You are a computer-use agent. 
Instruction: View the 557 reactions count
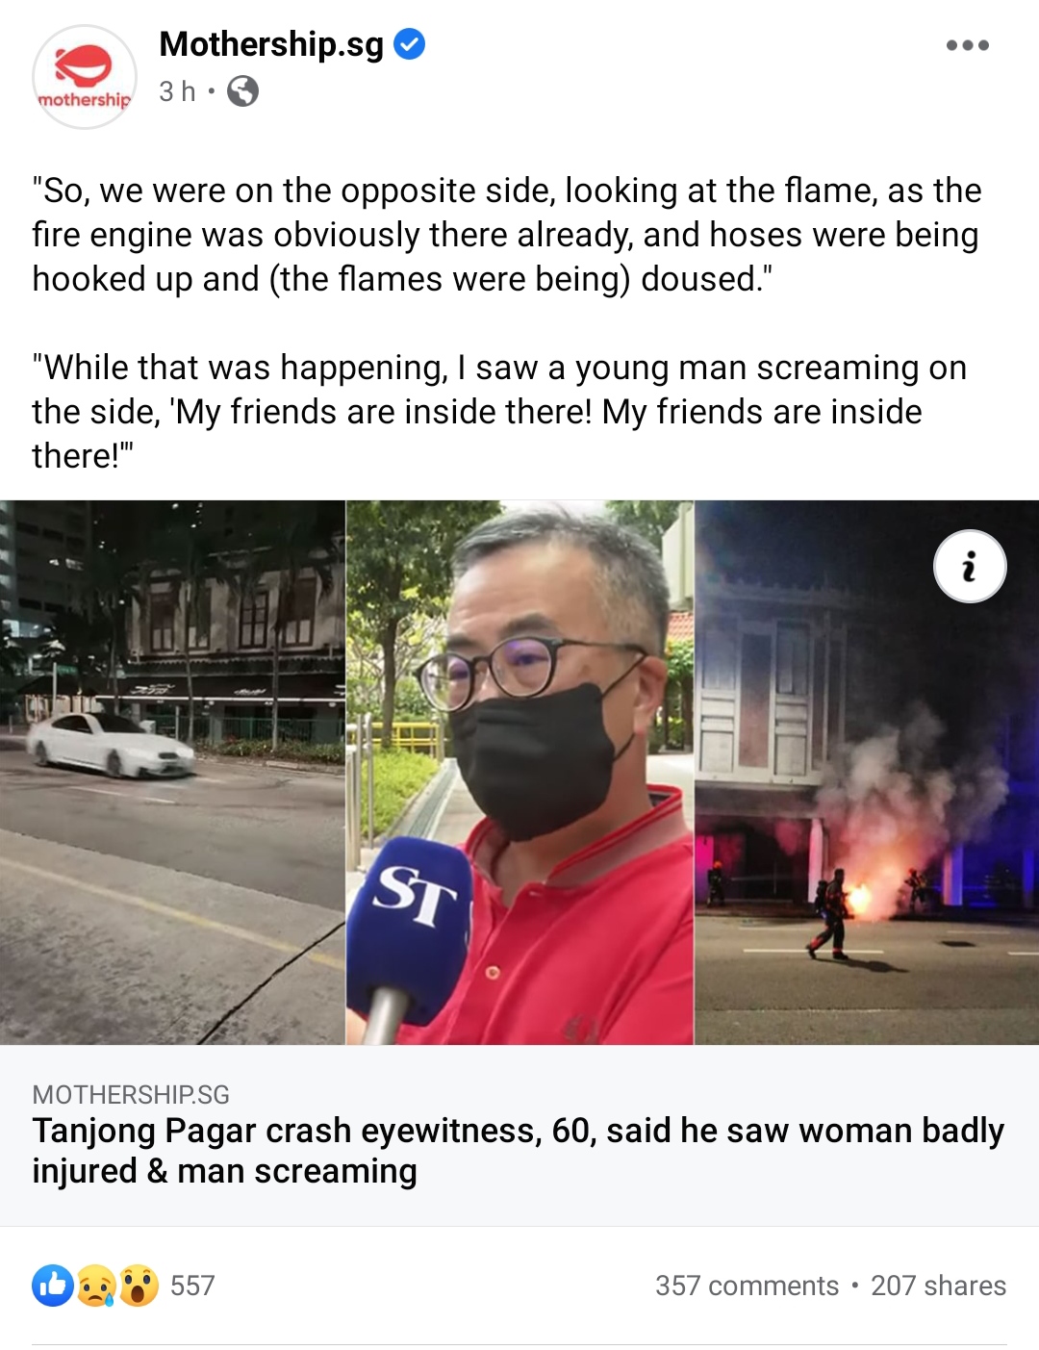point(192,1286)
